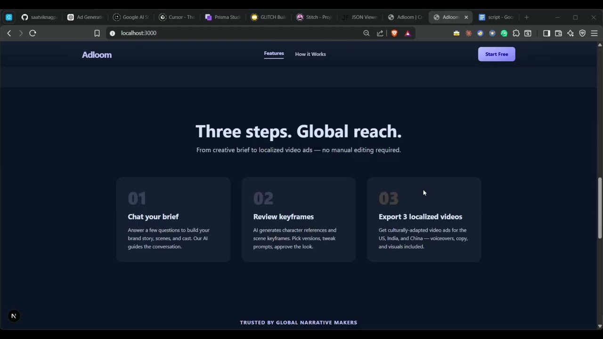The height and width of the screenshot is (339, 603).
Task: Bookmark this page with the bookmark icon
Action: (97, 33)
